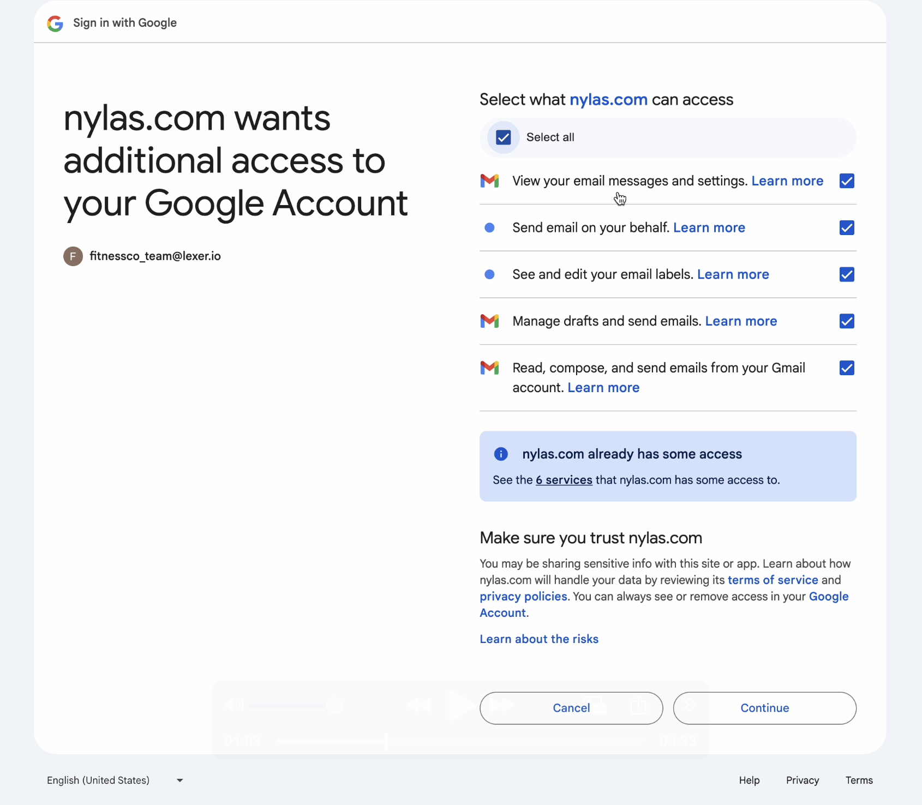The height and width of the screenshot is (805, 922).
Task: Click the fitnessco_team@lexer.io account email
Action: point(155,256)
